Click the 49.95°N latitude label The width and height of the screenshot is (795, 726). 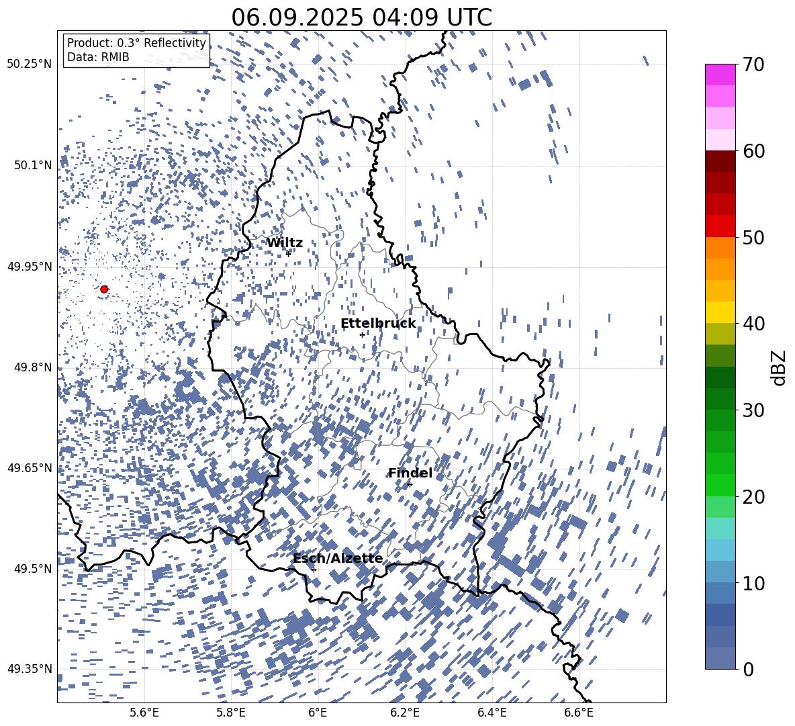click(x=30, y=267)
